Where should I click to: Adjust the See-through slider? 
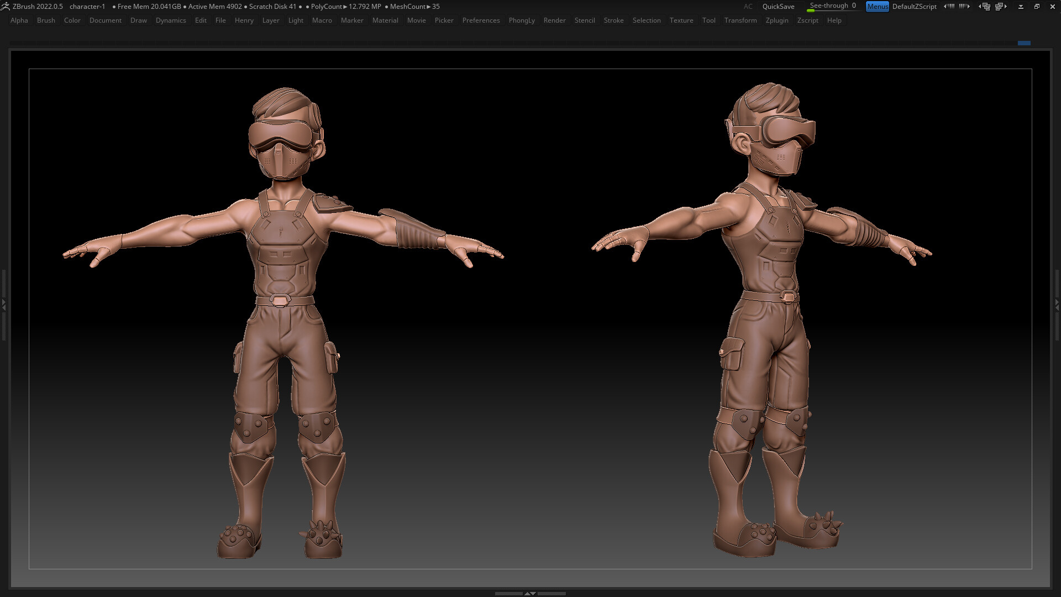832,6
